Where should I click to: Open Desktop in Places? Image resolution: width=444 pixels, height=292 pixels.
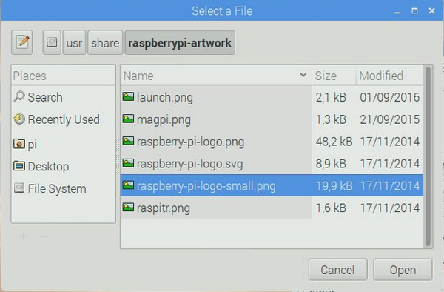pyautogui.click(x=64, y=167)
